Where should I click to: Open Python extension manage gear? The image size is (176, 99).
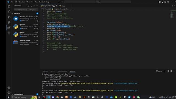[x=37, y=37]
